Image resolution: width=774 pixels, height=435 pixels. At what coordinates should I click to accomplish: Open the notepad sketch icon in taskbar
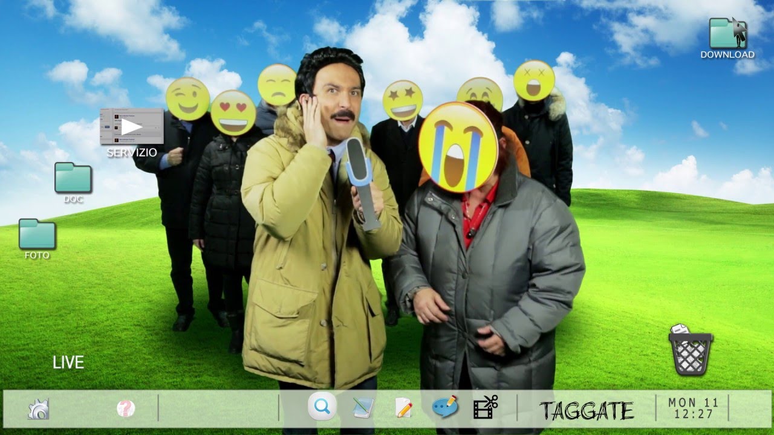click(x=363, y=408)
